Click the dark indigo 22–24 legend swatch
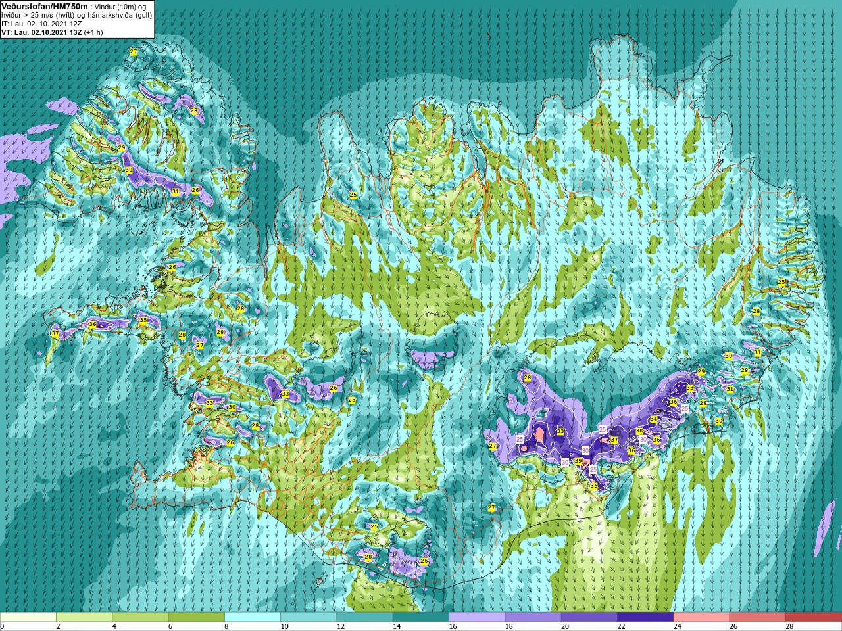Image resolution: width=842 pixels, height=631 pixels. point(645,617)
